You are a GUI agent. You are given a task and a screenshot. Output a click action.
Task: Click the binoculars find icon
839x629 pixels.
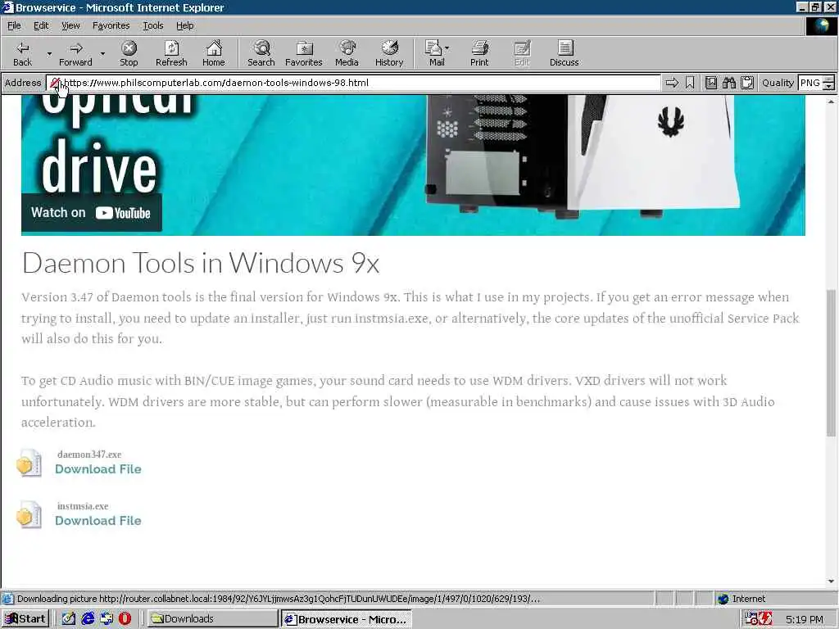[x=728, y=83]
